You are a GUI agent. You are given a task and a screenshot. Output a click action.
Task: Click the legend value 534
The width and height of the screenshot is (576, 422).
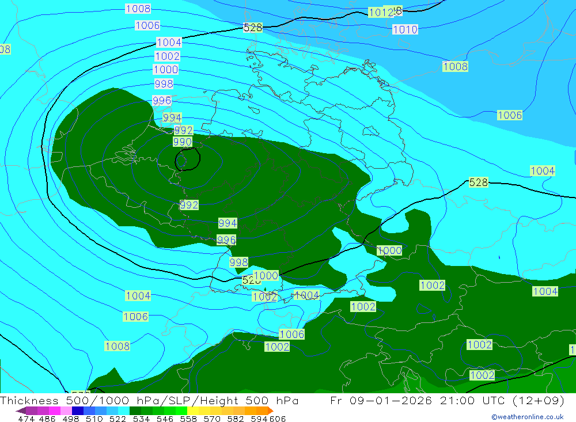pos(142,419)
